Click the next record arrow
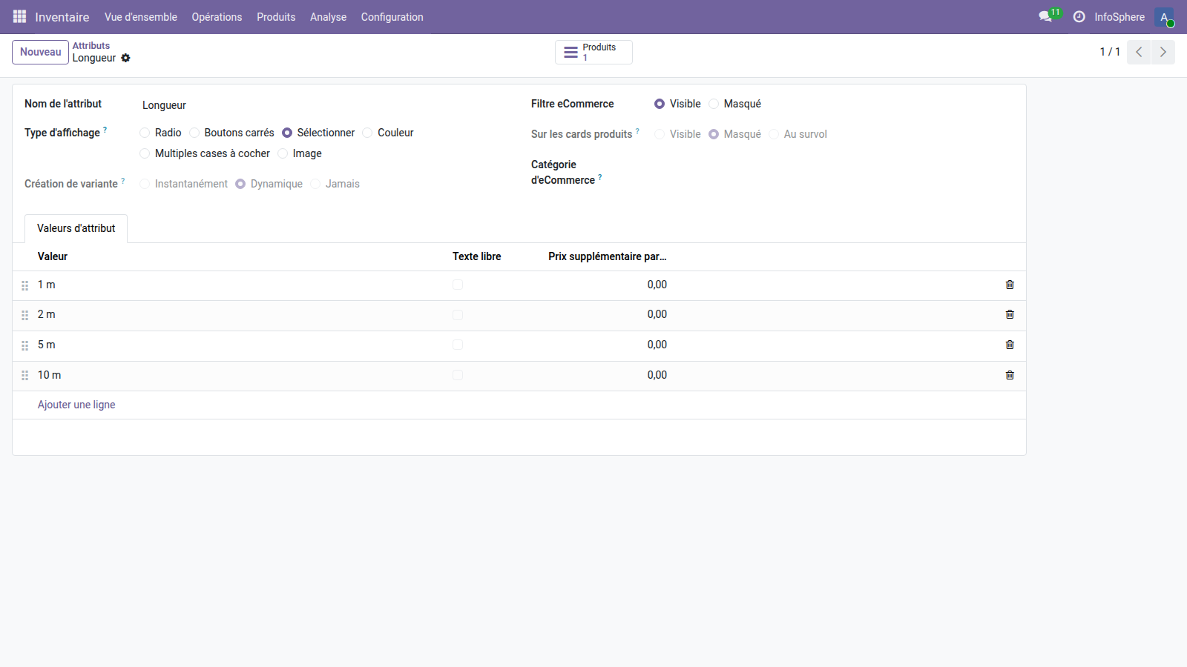 coord(1162,52)
